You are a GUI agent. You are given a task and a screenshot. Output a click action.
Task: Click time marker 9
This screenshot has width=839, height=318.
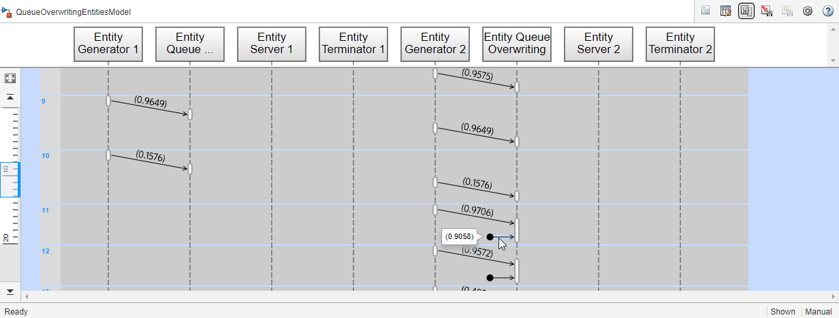(x=44, y=101)
